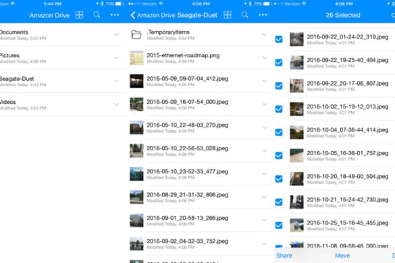Uncheck 2016-09-22_01-24-22_319.jpeg checkbox
This screenshot has height=263, width=395.
(x=279, y=39)
